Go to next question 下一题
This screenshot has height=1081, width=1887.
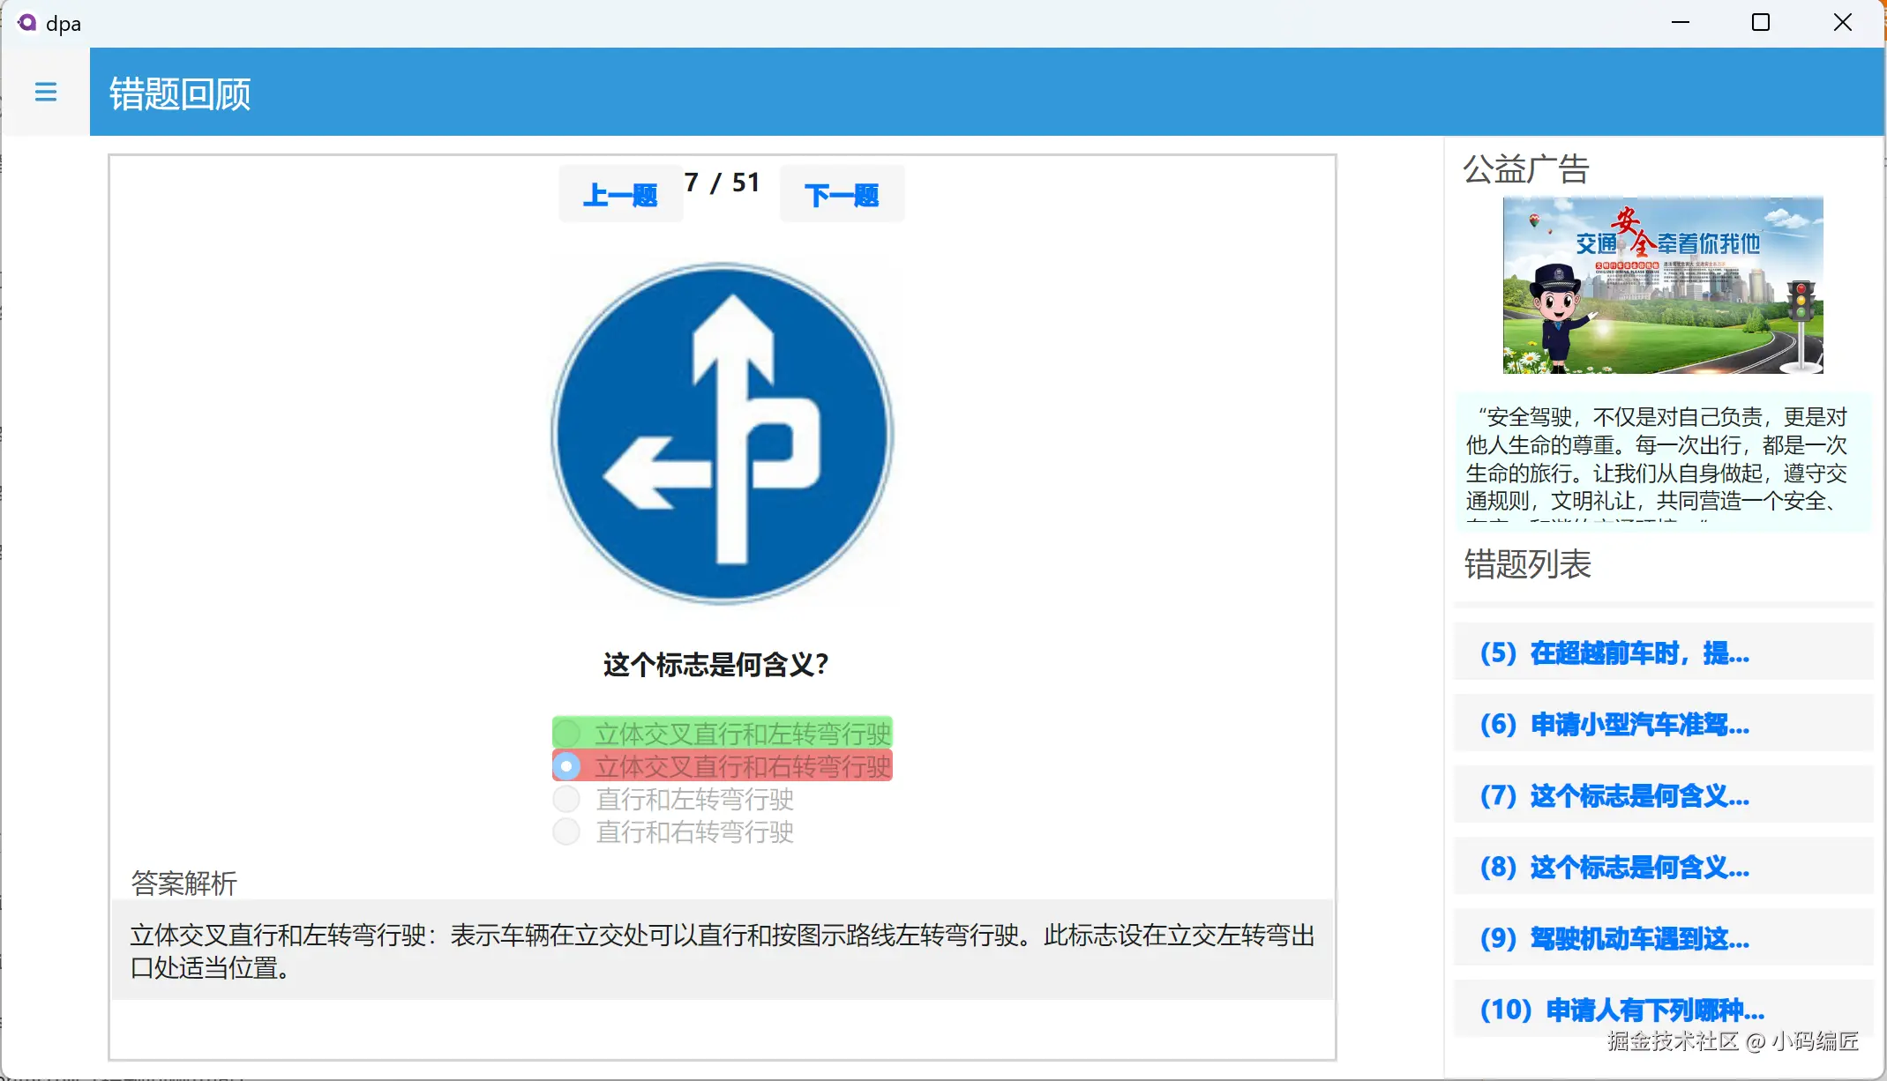click(842, 195)
